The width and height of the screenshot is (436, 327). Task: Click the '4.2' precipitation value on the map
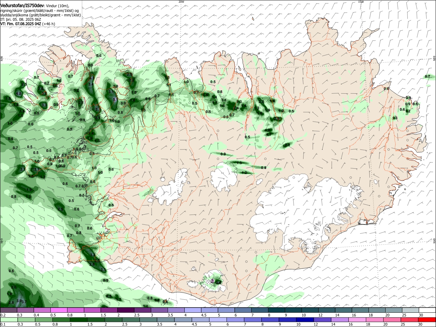pyautogui.click(x=19, y=93)
